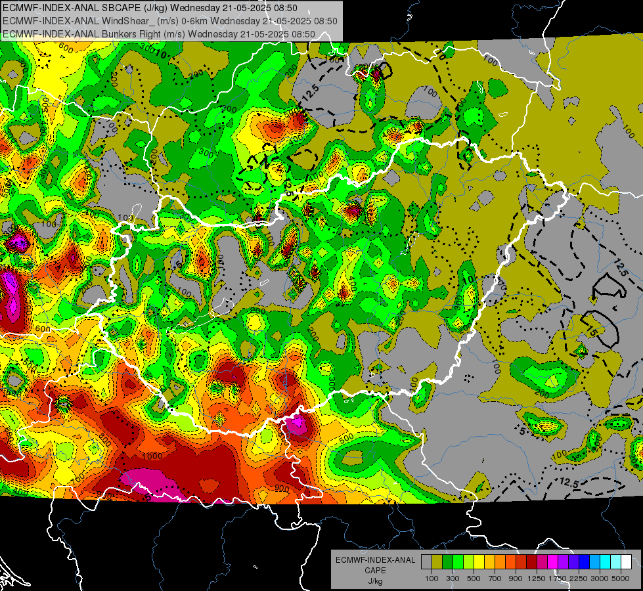Click the 300 tick label in legend

pyautogui.click(x=453, y=579)
